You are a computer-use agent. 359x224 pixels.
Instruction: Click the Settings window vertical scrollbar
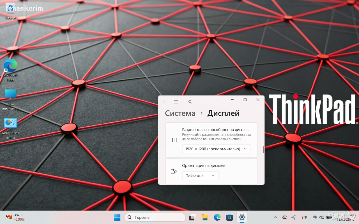[x=263, y=150]
